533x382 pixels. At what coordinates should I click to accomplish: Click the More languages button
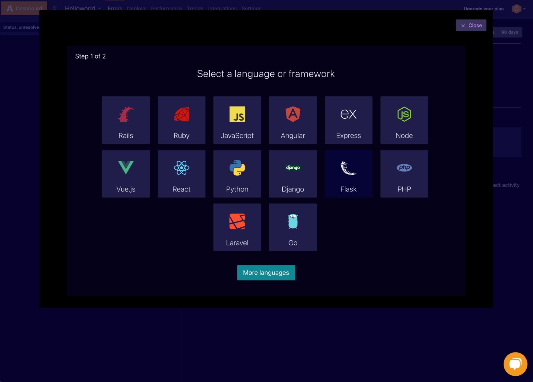pos(266,273)
